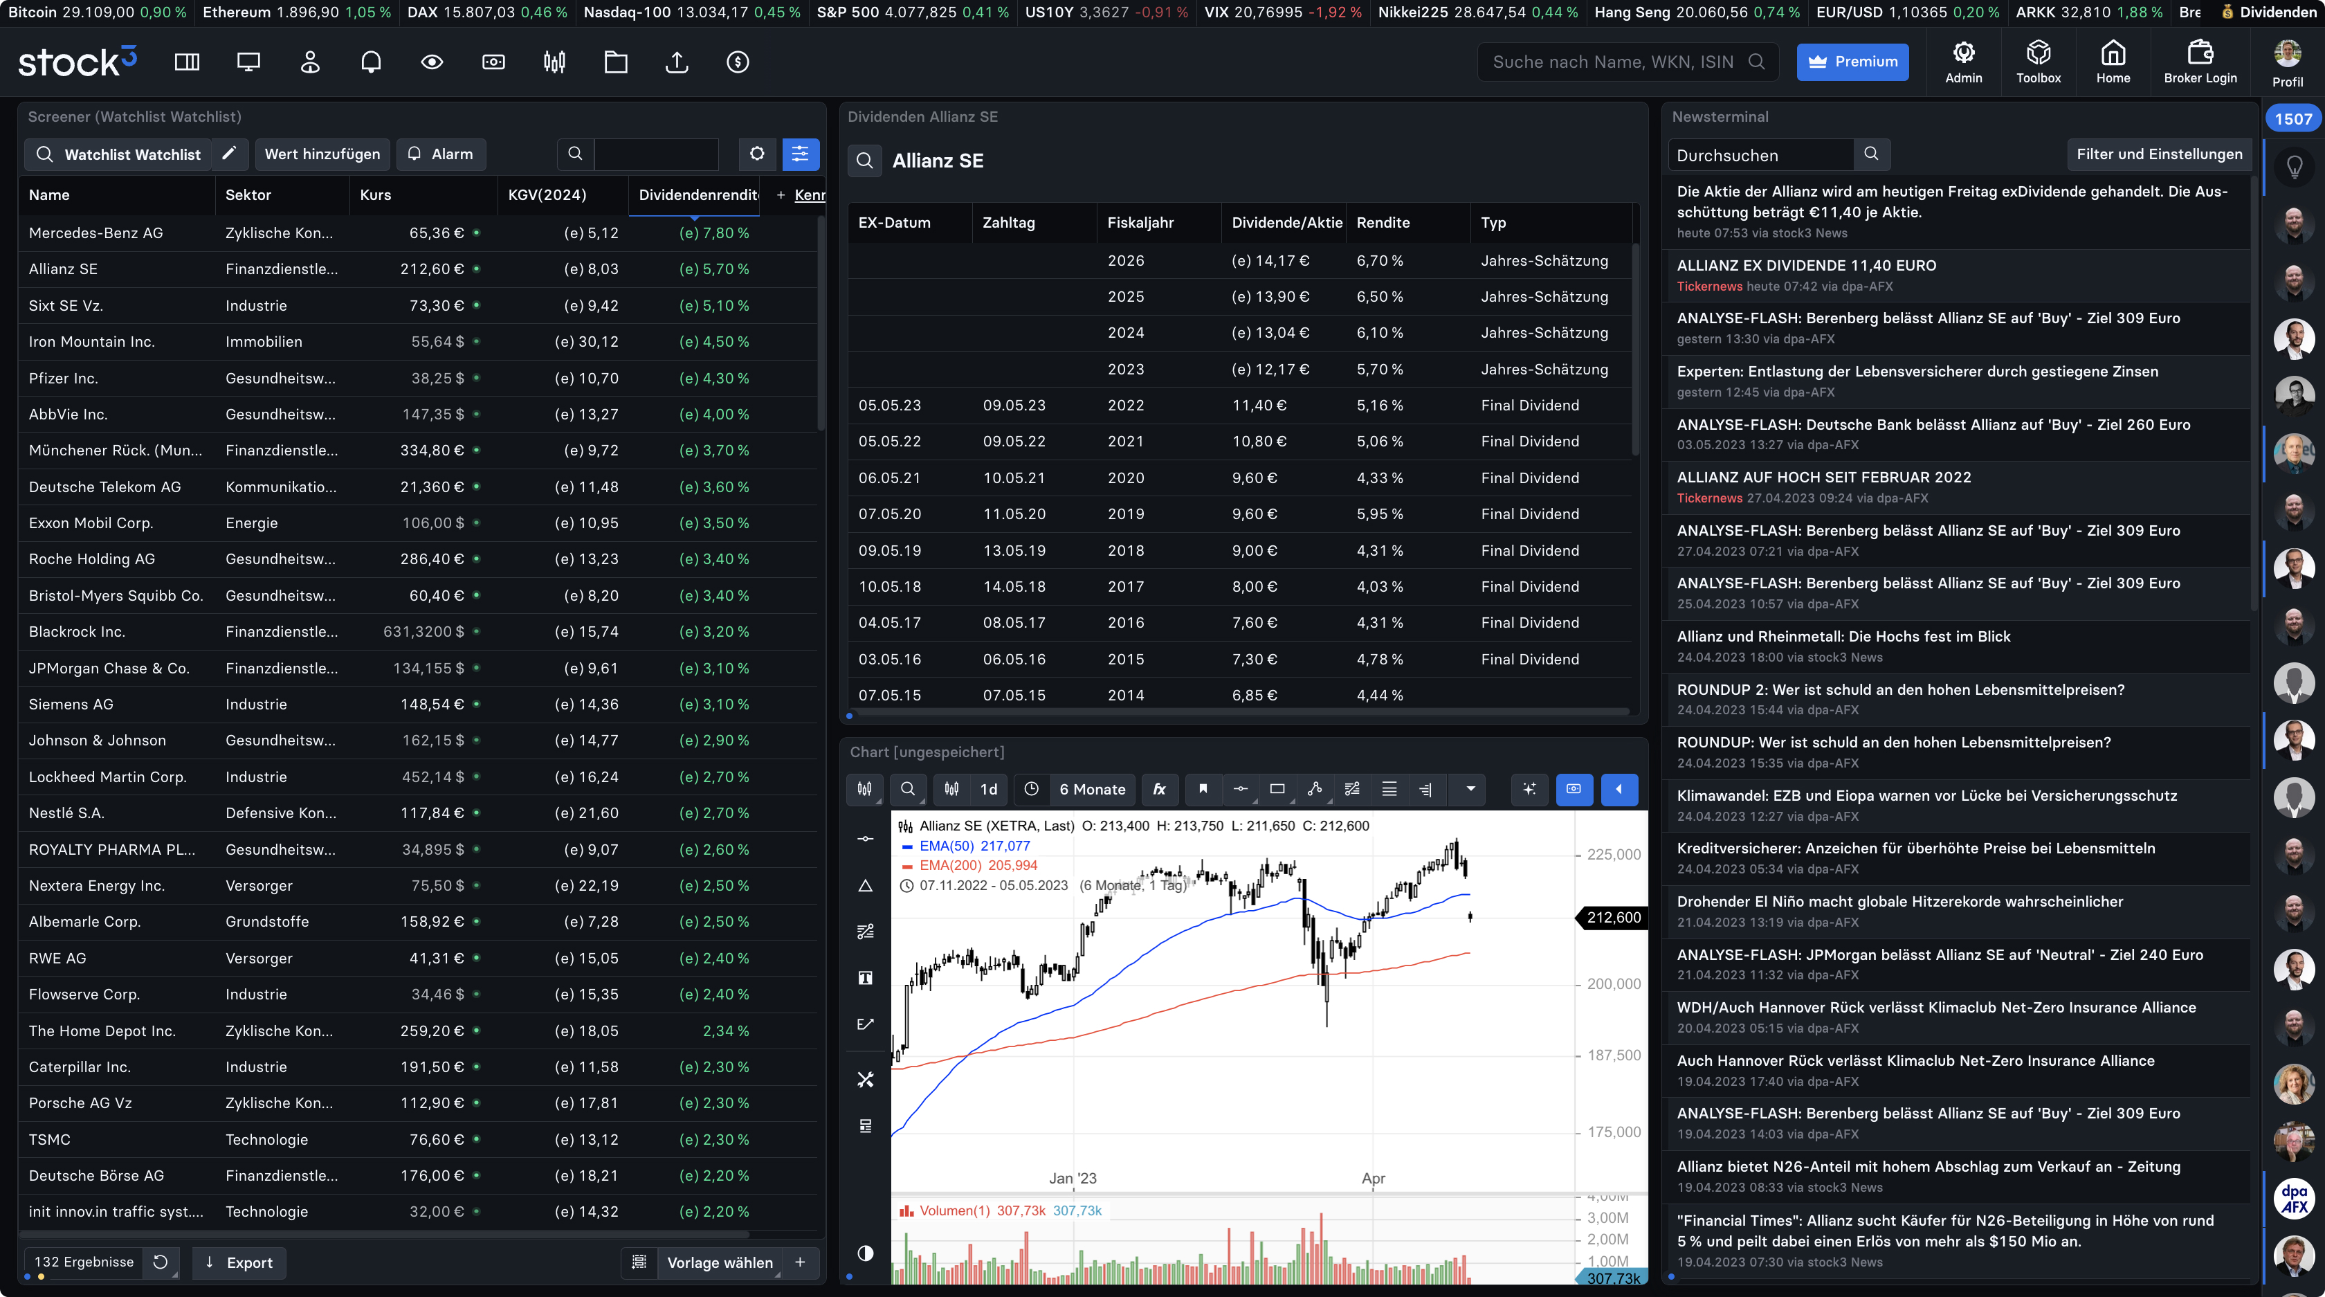Click the Newsterminal Durchsuchen field
This screenshot has width=2325, height=1297.
coord(1761,154)
